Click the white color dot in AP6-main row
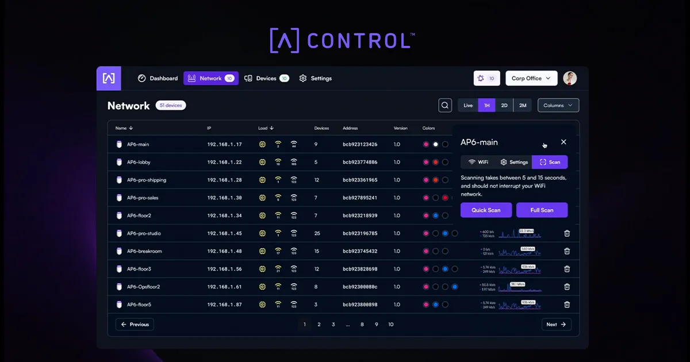Screen dimensions: 690x362 click(x=435, y=144)
